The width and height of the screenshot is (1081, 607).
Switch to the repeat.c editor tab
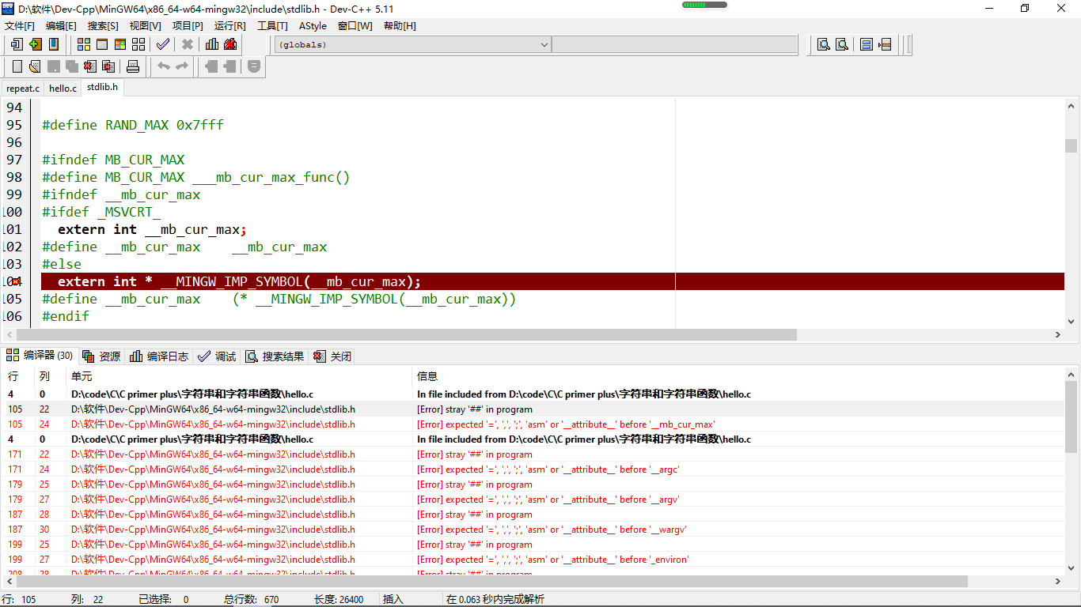pos(23,89)
